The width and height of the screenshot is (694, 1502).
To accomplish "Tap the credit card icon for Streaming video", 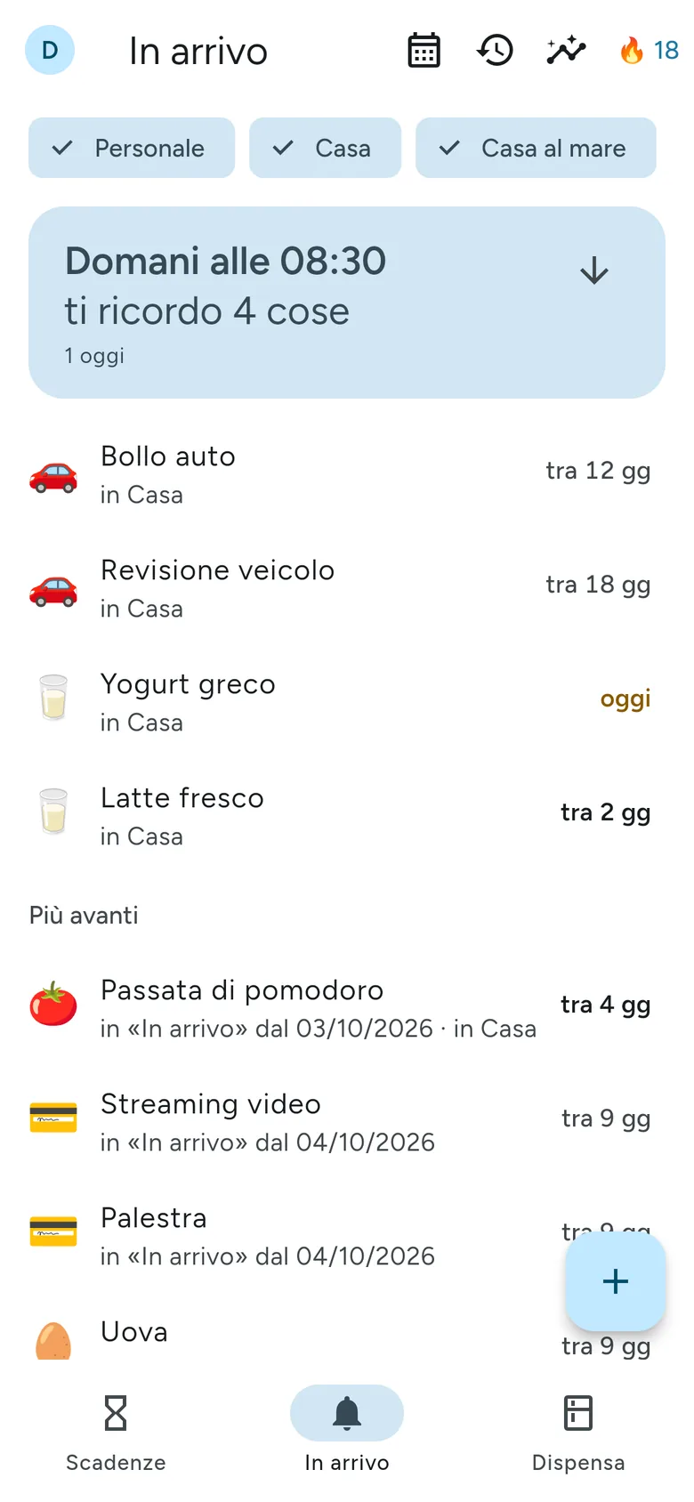I will pos(53,1118).
